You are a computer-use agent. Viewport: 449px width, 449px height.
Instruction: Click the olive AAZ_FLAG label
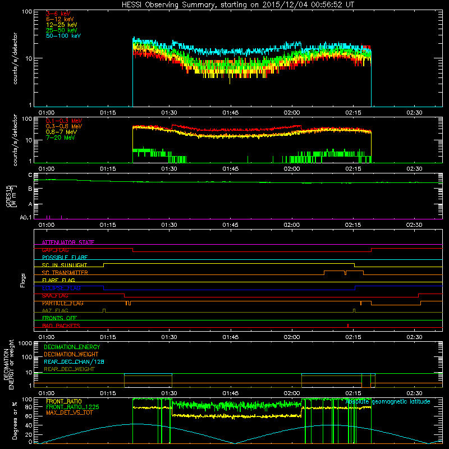pyautogui.click(x=55, y=310)
